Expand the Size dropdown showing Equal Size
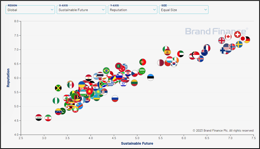Image resolution: width=260 pixels, height=149 pixels. click(184, 10)
